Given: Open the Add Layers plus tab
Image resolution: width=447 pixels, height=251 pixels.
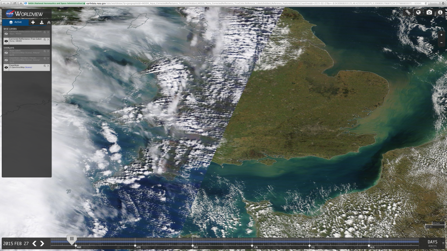Looking at the screenshot, I should (33, 22).
